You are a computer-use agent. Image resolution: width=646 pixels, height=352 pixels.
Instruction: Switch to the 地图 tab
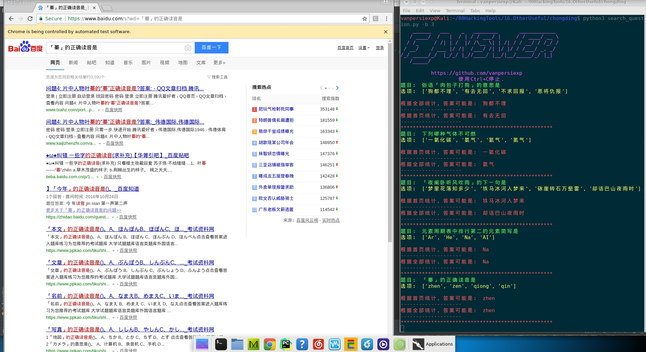pyautogui.click(x=183, y=63)
